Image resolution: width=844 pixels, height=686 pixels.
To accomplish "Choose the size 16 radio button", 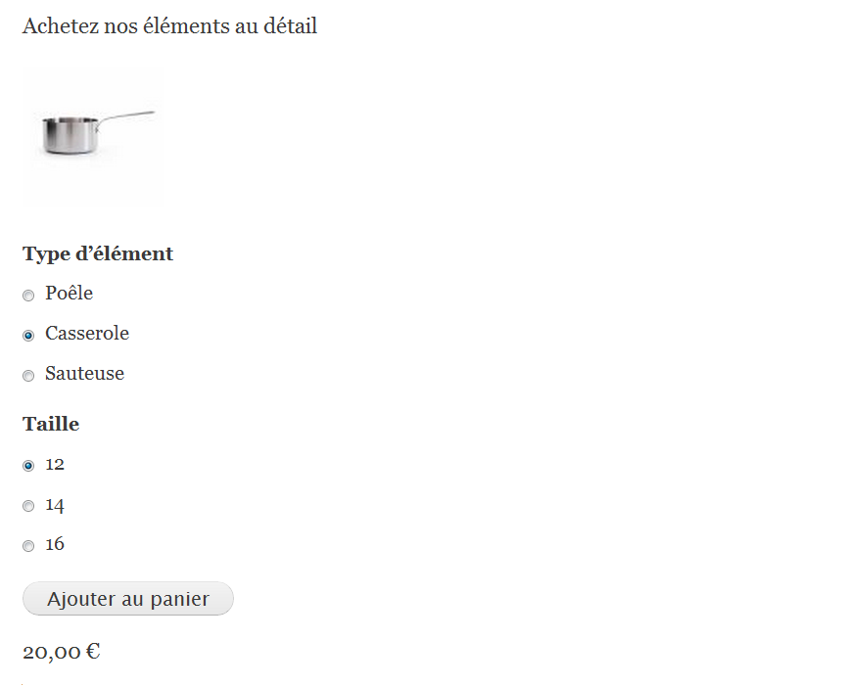I will (x=28, y=545).
